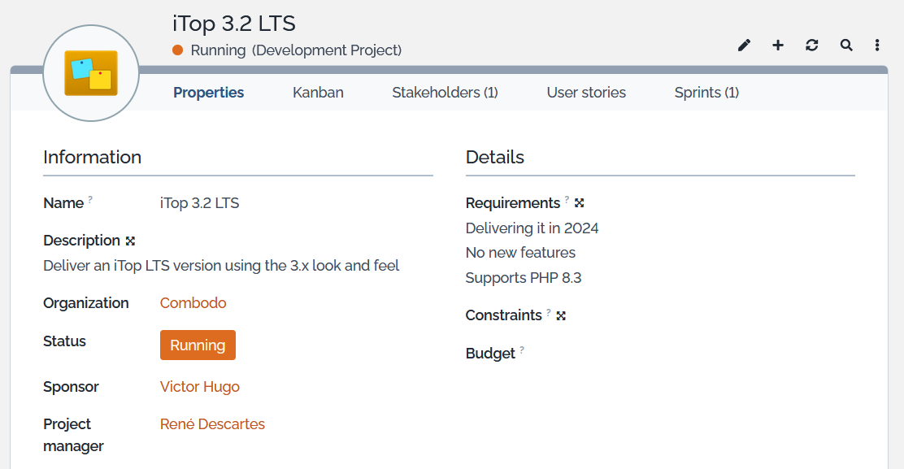
Task: Switch to the Kanban tab
Action: click(318, 93)
